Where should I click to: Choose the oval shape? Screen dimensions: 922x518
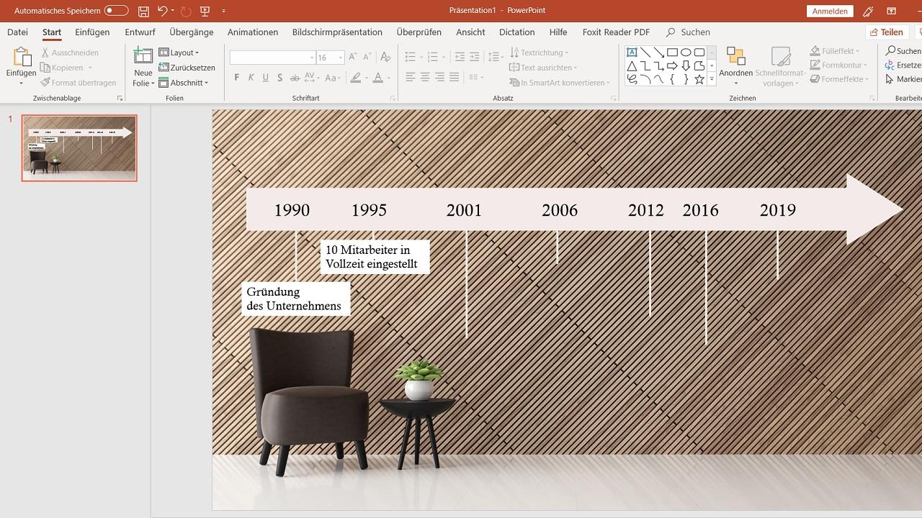[686, 53]
